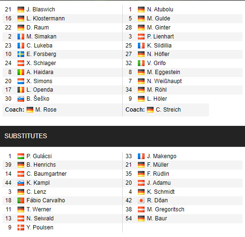Image resolution: width=245 pixels, height=237 pixels.
Task: Click the Japanese flag beside R. Dōan
Action: pyautogui.click(x=141, y=200)
